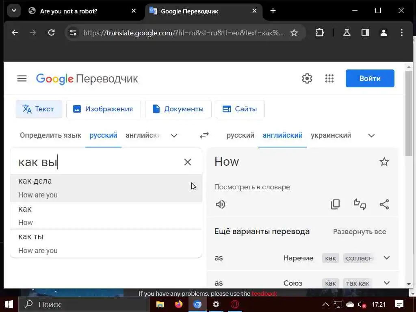Select английский as target language
416x312 pixels.
click(283, 135)
